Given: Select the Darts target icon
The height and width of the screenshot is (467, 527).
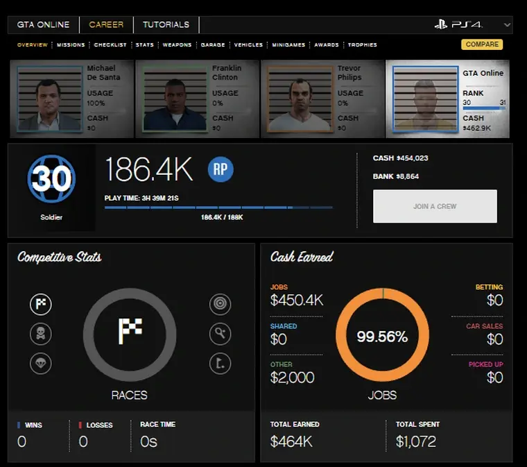Looking at the screenshot, I should 220,304.
